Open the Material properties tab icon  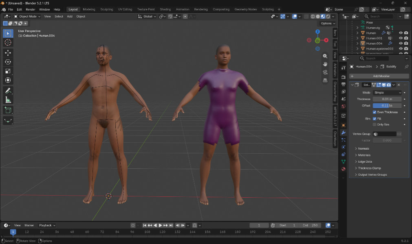(x=344, y=169)
